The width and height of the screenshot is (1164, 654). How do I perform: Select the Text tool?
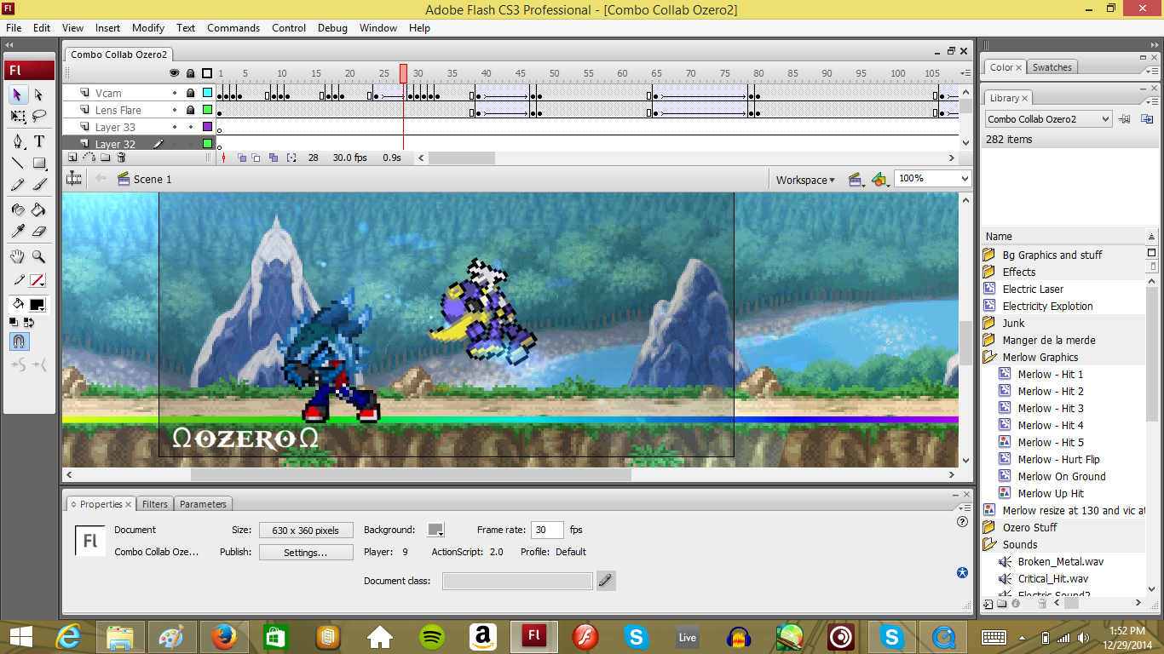coord(38,141)
